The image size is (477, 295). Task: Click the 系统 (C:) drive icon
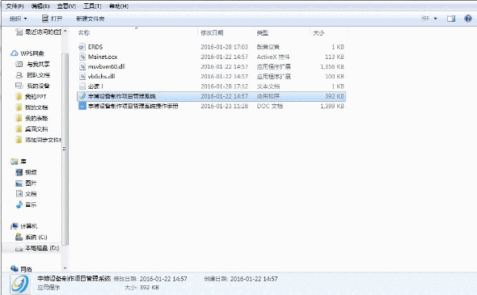[19, 237]
